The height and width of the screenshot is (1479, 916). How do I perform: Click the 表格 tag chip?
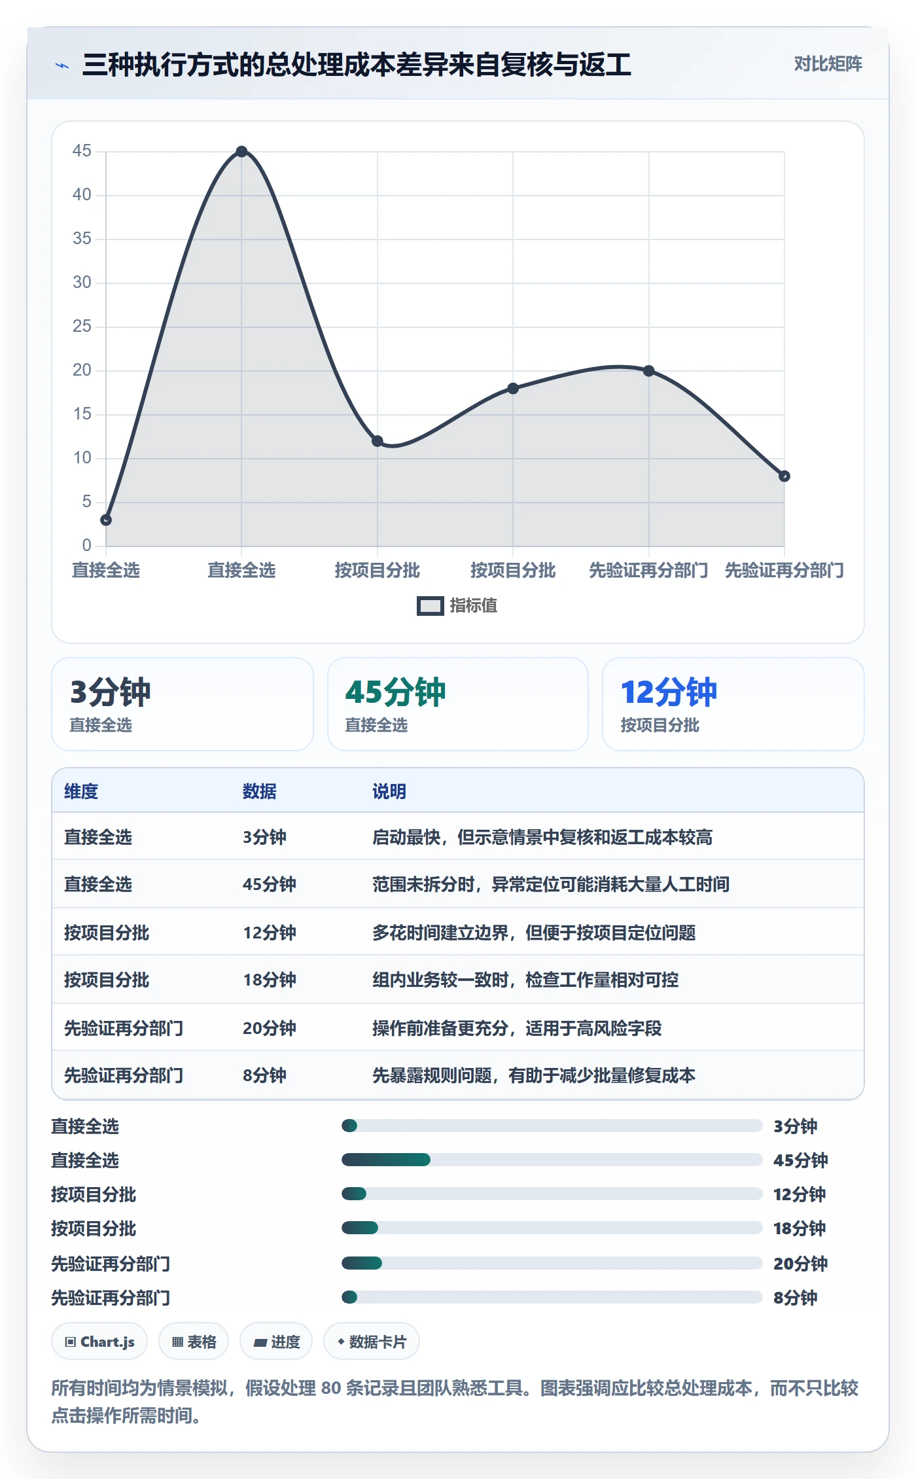click(194, 1342)
